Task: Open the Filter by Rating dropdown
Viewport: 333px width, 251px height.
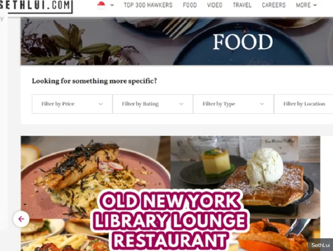Action: 153,104
